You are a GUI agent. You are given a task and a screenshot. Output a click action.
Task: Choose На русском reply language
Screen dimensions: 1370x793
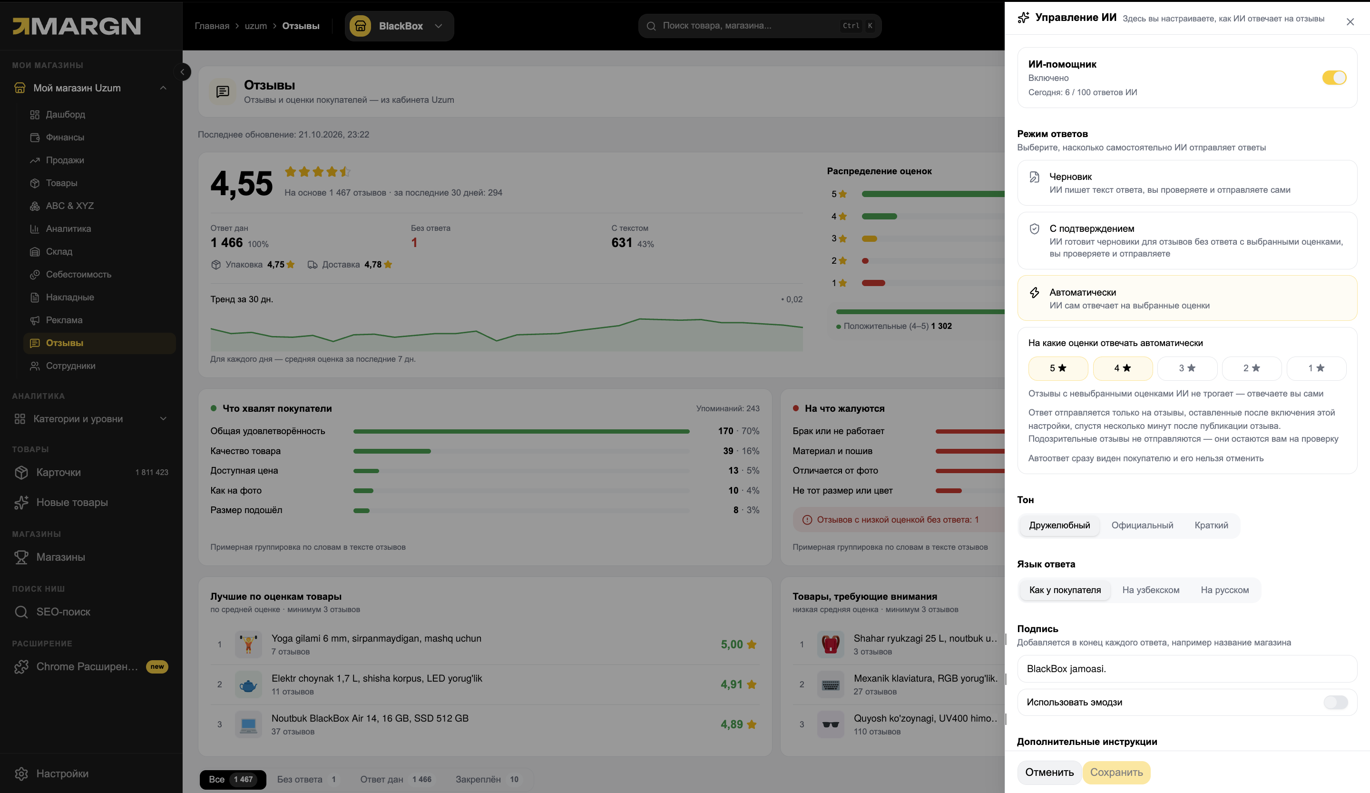click(x=1224, y=590)
